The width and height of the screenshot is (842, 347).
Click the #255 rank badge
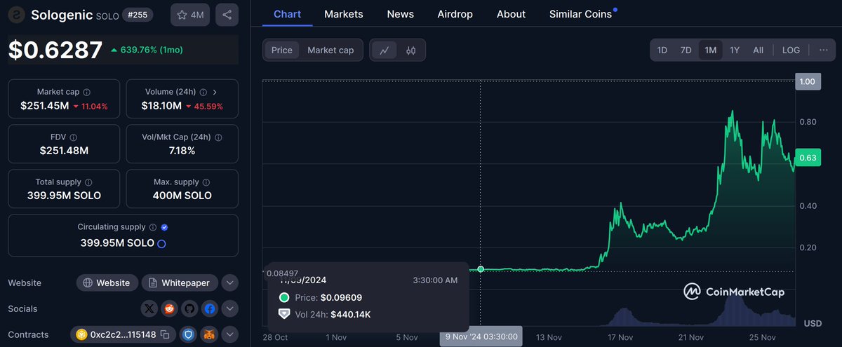click(x=138, y=14)
